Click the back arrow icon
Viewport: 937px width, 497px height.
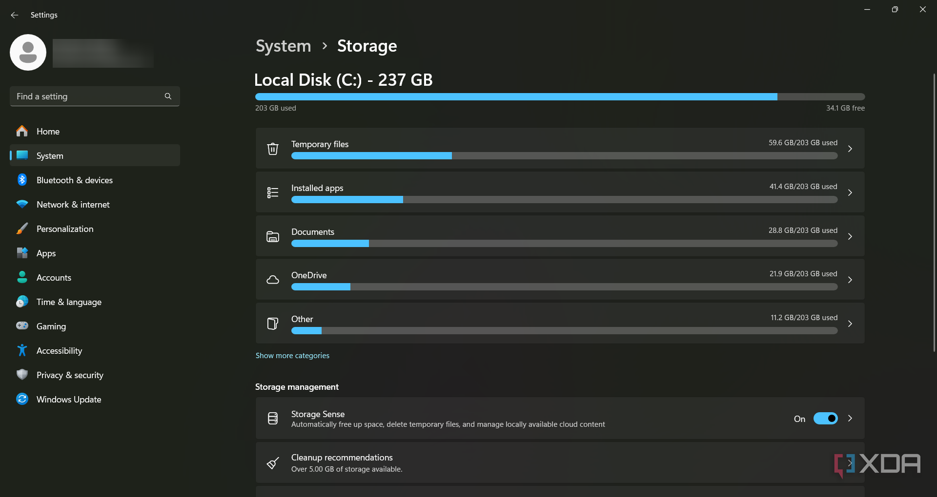(15, 15)
